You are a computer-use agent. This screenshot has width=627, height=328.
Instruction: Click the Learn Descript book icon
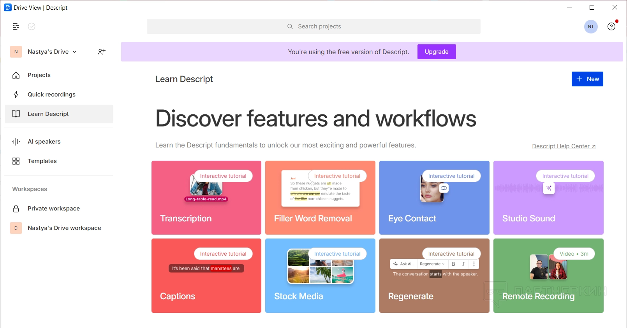tap(16, 114)
